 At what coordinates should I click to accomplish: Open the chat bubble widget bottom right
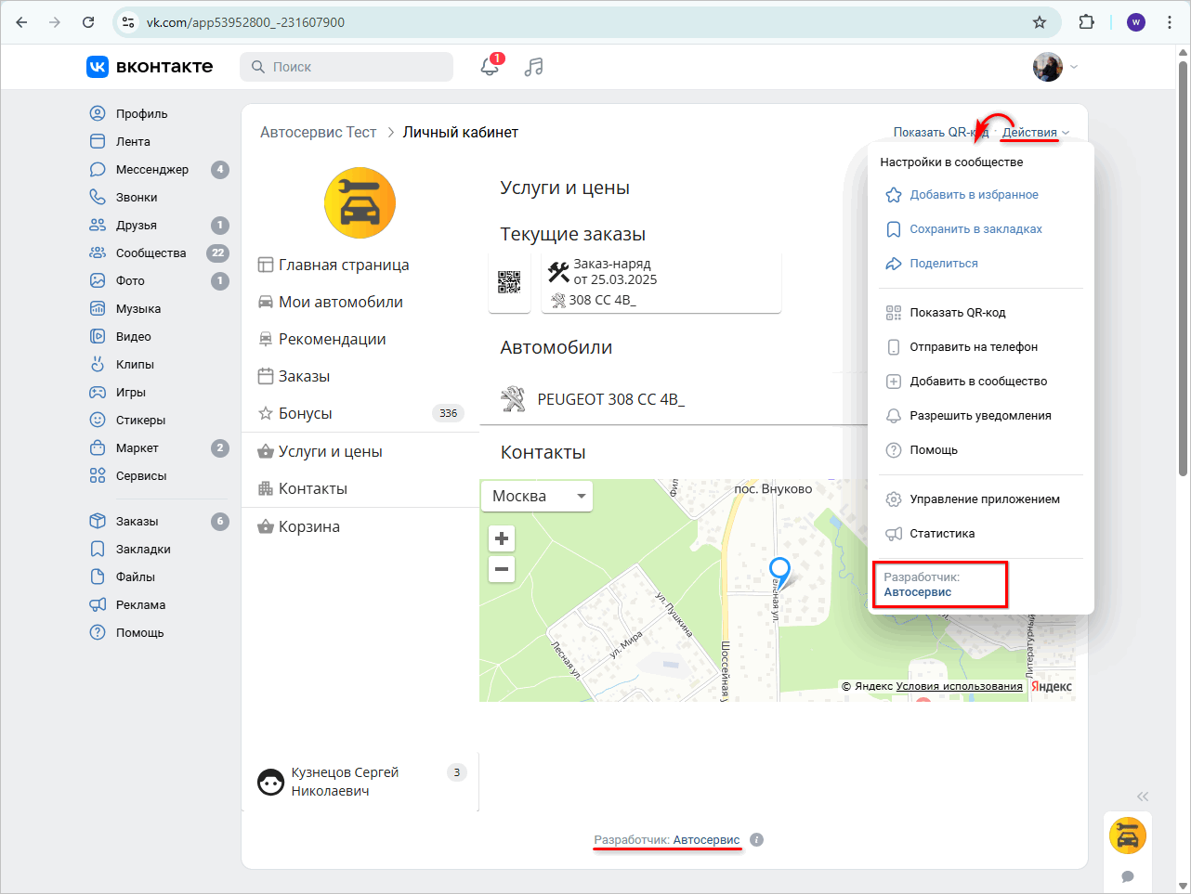[1127, 876]
